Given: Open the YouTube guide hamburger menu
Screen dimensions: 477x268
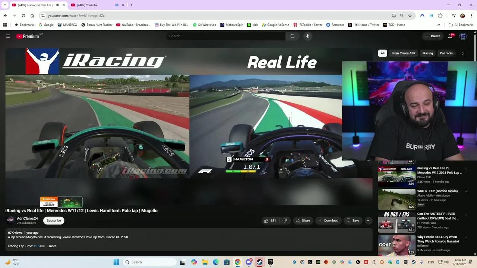Looking at the screenshot, I should pyautogui.click(x=8, y=36).
